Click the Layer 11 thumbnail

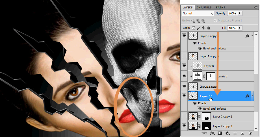coord(193,96)
